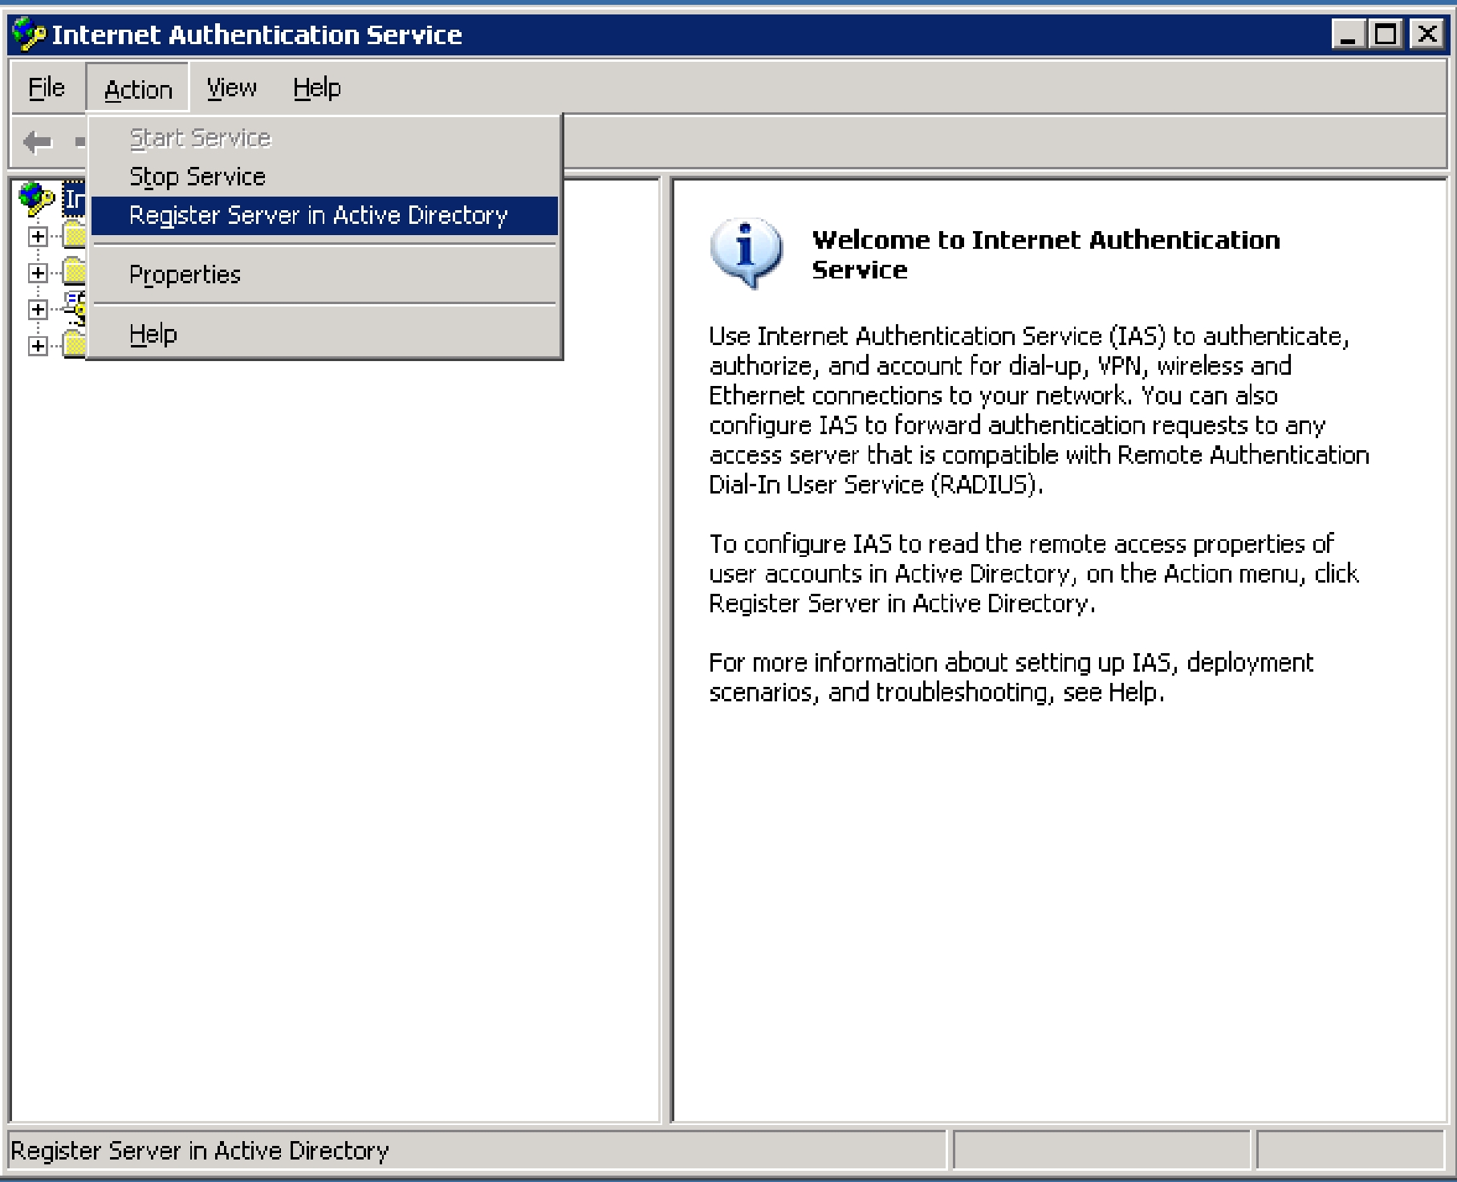Close the Internet Authentication Service window
Screen dimensions: 1457x1182
(x=1426, y=35)
